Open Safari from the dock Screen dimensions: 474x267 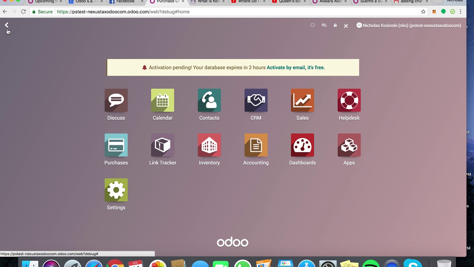tap(94, 263)
